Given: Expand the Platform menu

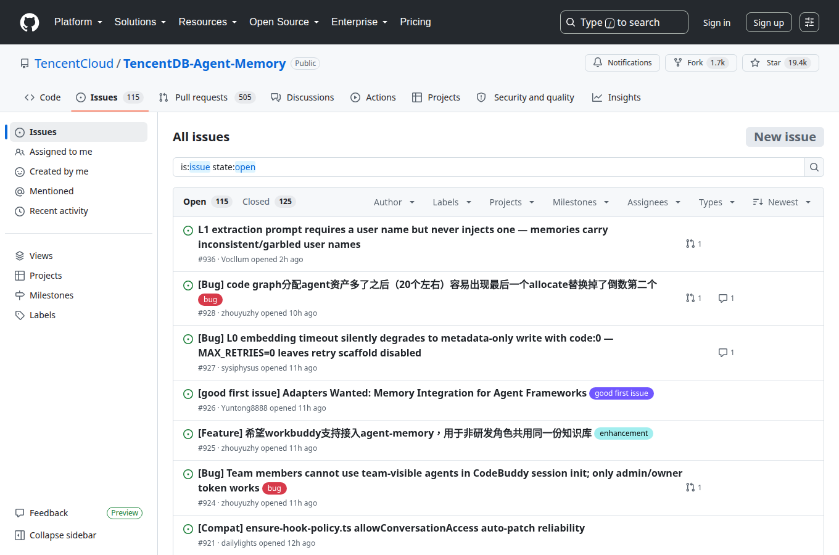Looking at the screenshot, I should pyautogui.click(x=78, y=22).
